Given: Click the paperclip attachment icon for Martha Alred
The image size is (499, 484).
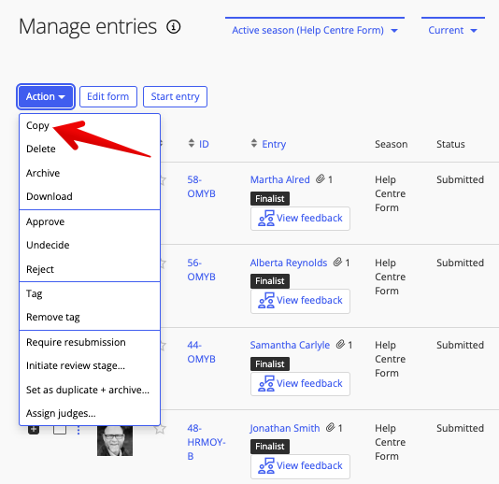Looking at the screenshot, I should tap(321, 179).
